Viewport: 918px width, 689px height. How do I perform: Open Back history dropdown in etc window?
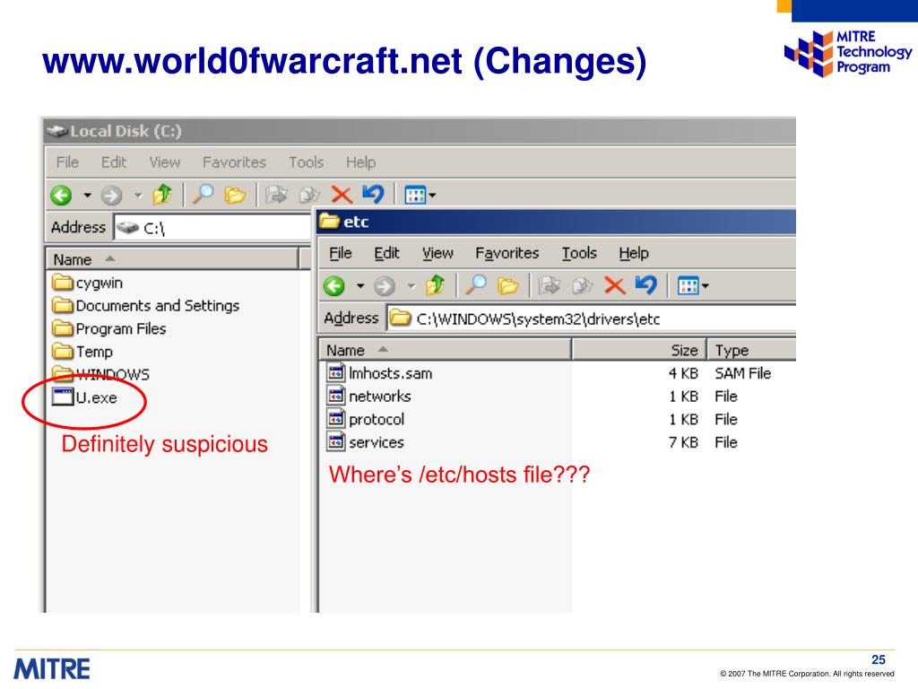pos(360,286)
